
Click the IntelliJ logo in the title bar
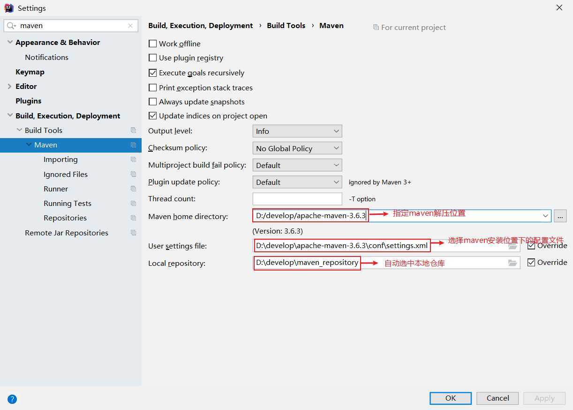(x=8, y=8)
